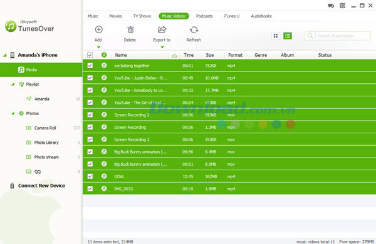Screen dimensions: 376x244
Task: Click the Add plus icon
Action: click(99, 29)
